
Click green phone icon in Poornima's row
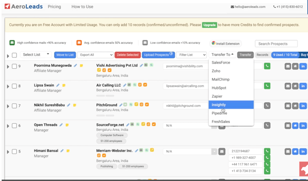pos(267,66)
